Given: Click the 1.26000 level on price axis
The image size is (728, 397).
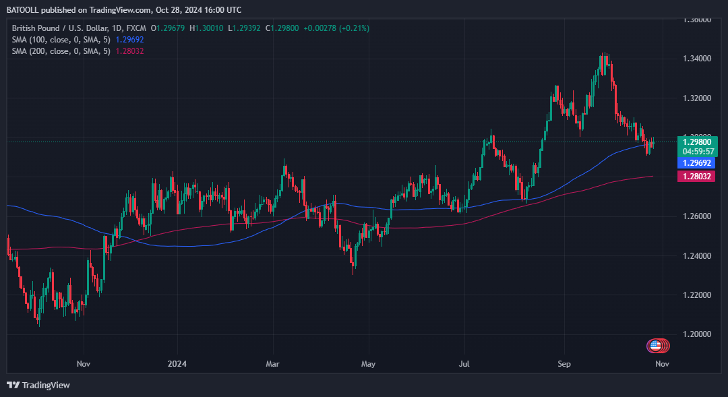Looking at the screenshot, I should click(x=696, y=216).
